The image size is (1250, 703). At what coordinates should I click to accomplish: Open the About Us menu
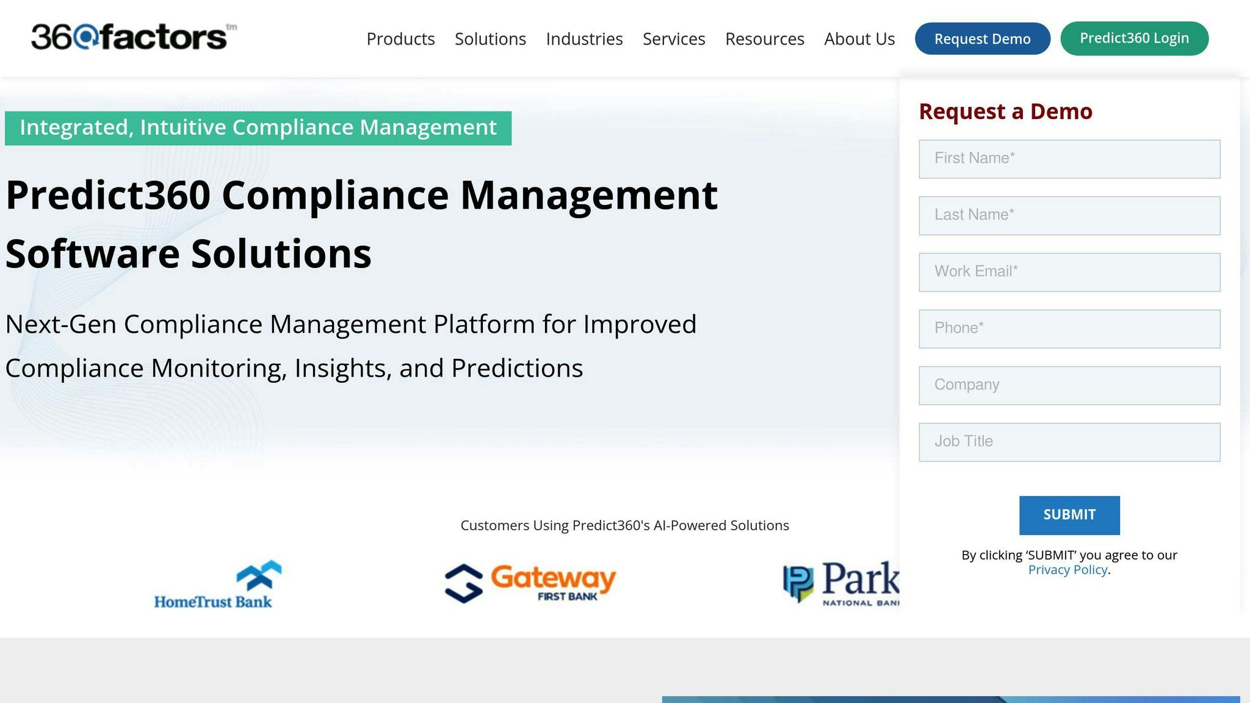coord(859,39)
